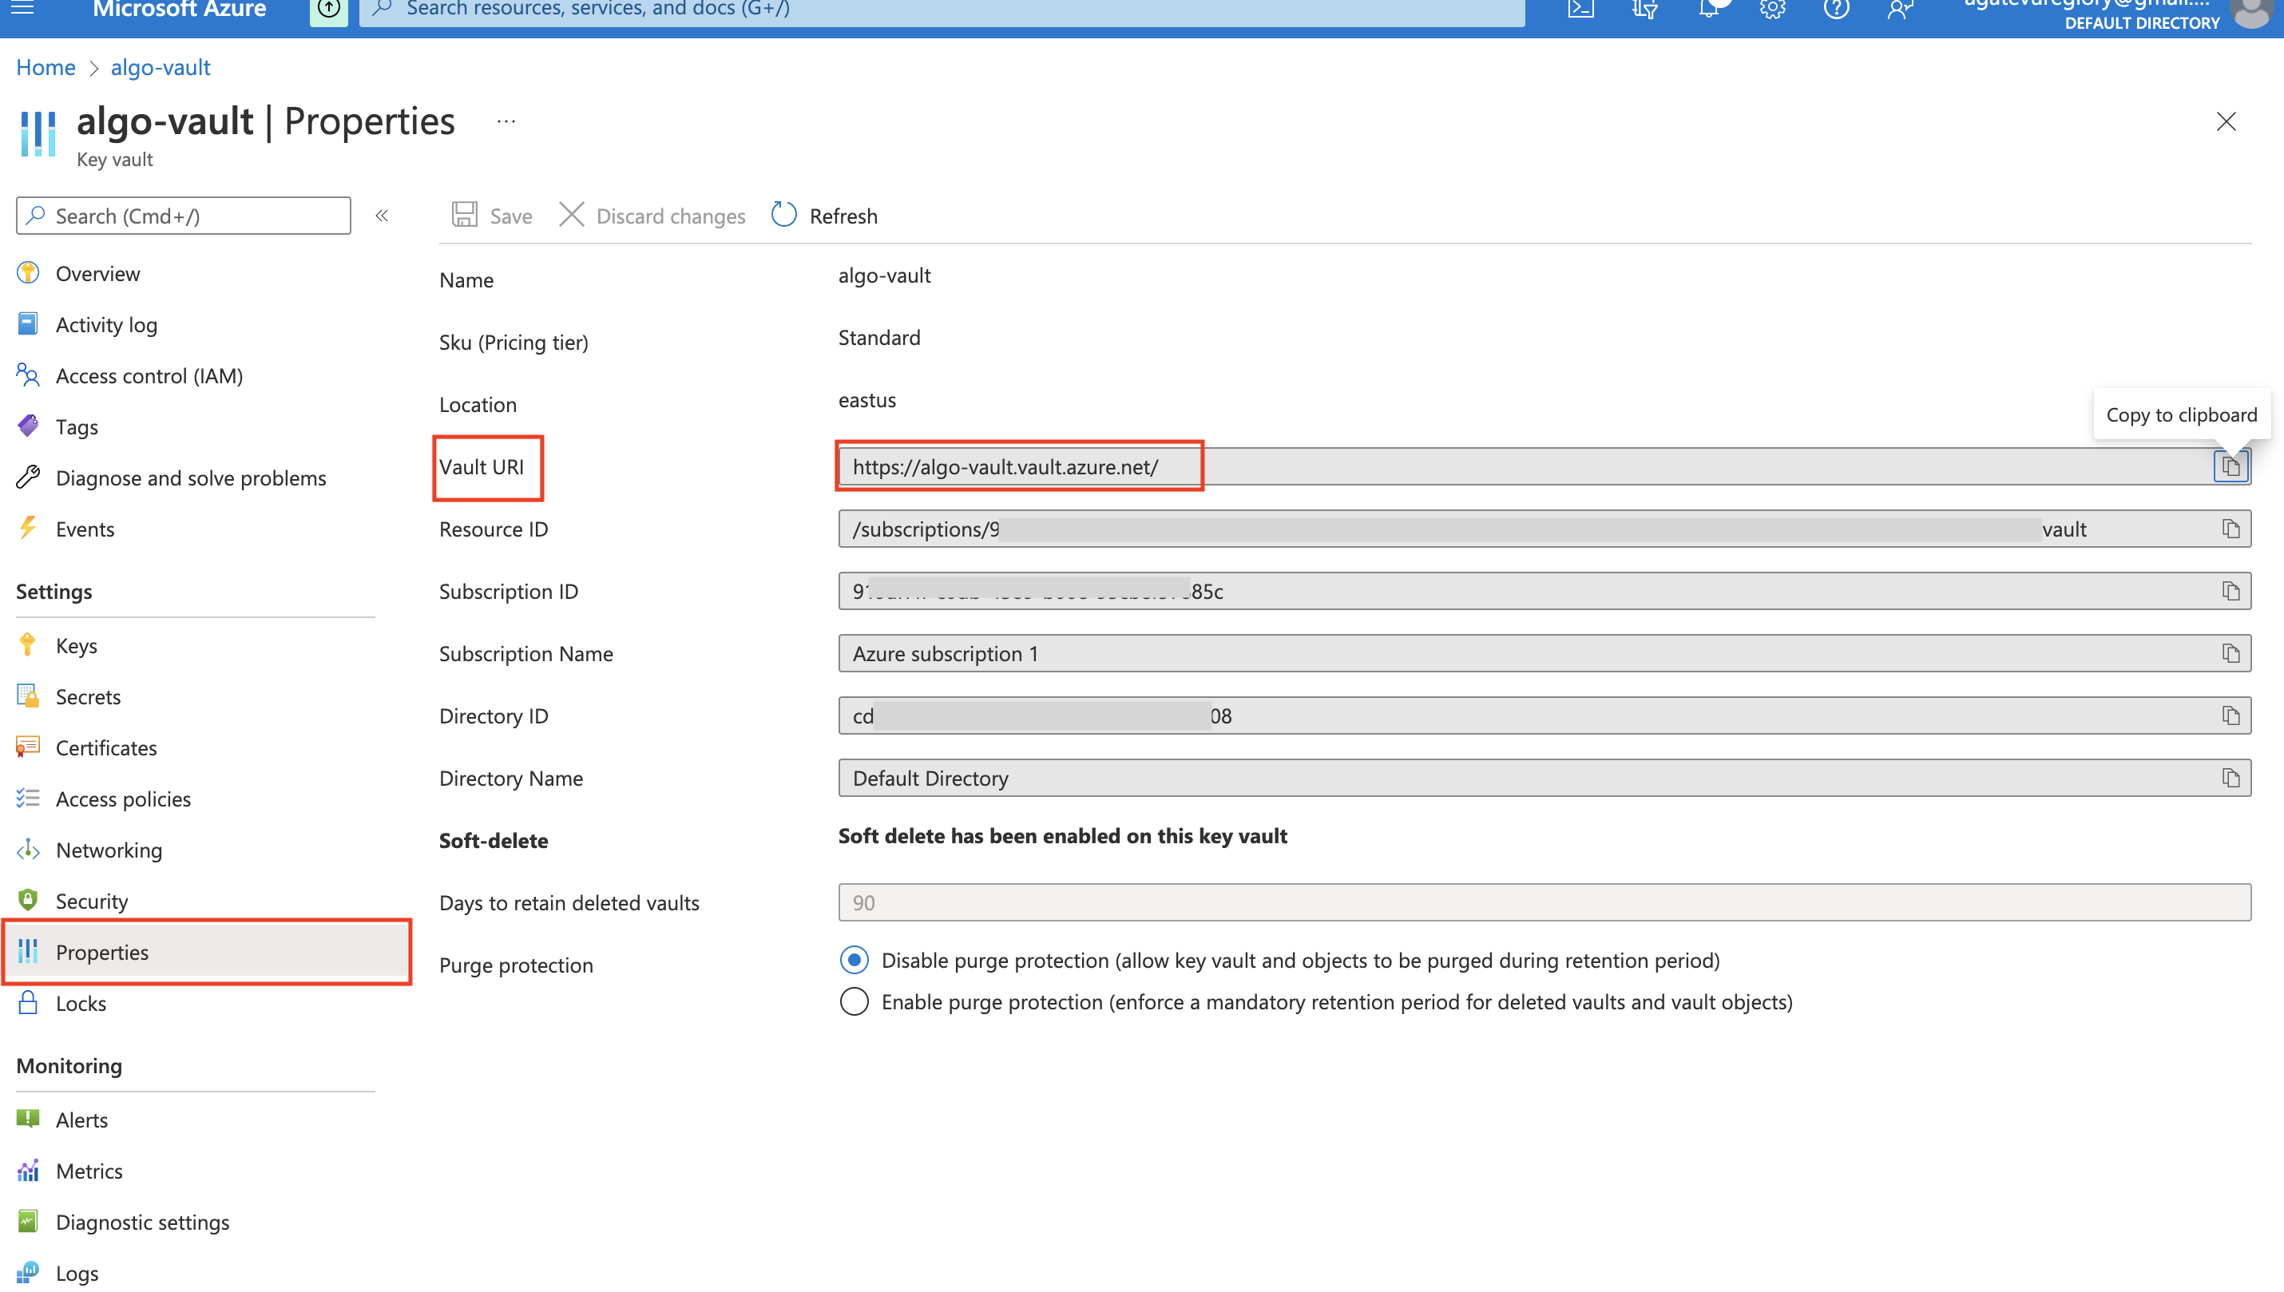Image resolution: width=2284 pixels, height=1292 pixels.
Task: Copy the Subscription ID value
Action: point(2230,591)
